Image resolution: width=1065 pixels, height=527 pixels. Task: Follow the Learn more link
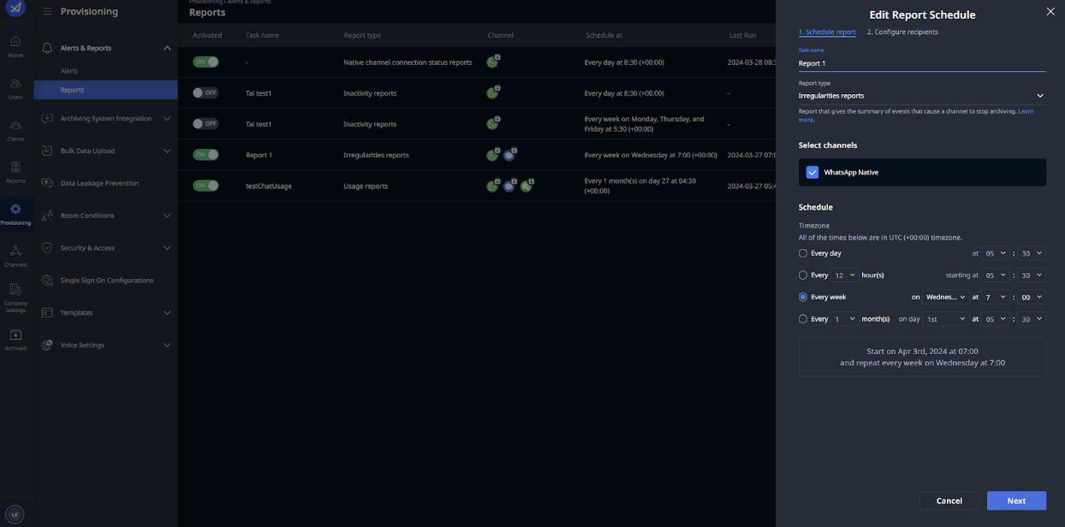point(1026,111)
